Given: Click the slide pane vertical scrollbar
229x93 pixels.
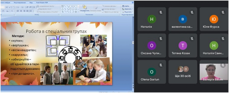Looking at the screenshot, I should click(x=133, y=51).
